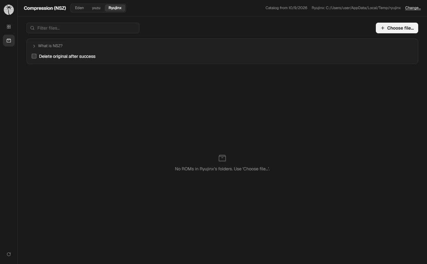Select the Ryujinx emulator tab
Screen dimensions: 427x264
(115, 8)
